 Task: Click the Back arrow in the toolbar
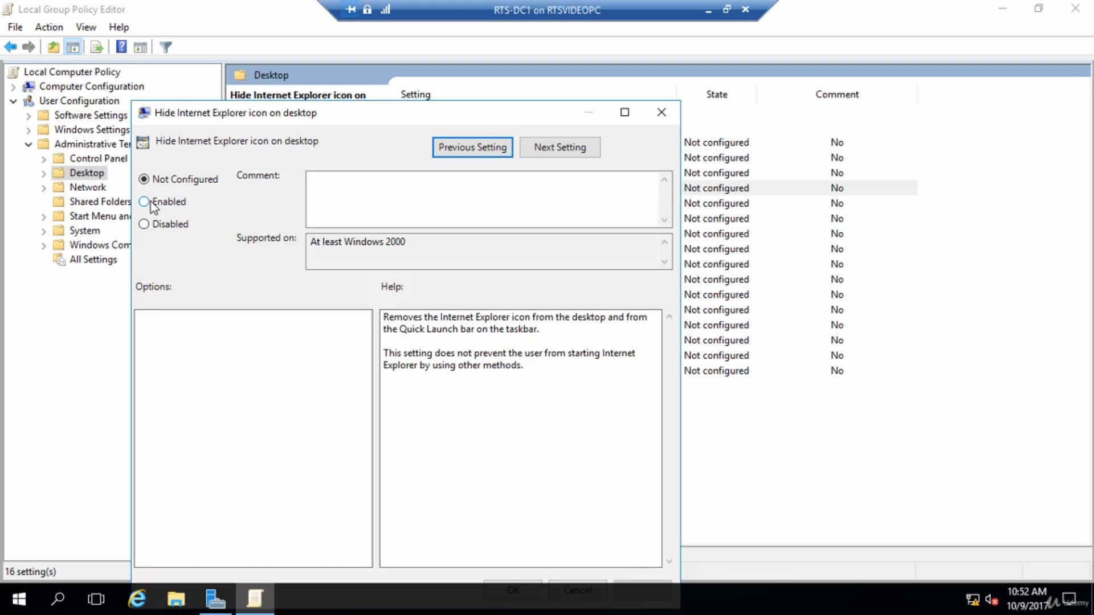click(10, 47)
